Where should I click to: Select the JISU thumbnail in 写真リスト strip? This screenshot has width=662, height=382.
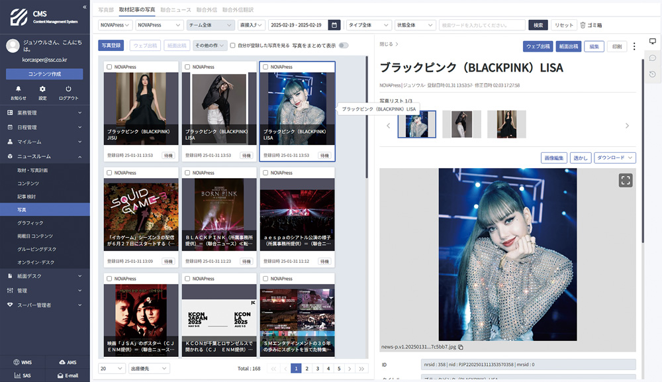[506, 124]
